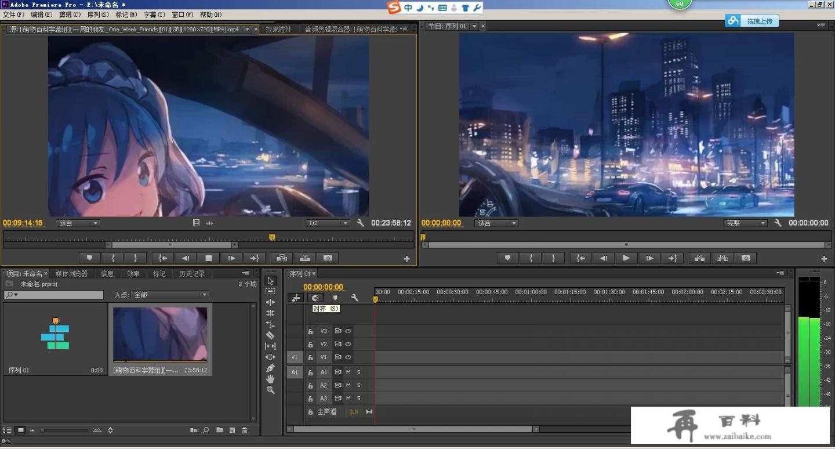This screenshot has height=449, width=835.
Task: Select the Slide tool
Action: click(270, 357)
